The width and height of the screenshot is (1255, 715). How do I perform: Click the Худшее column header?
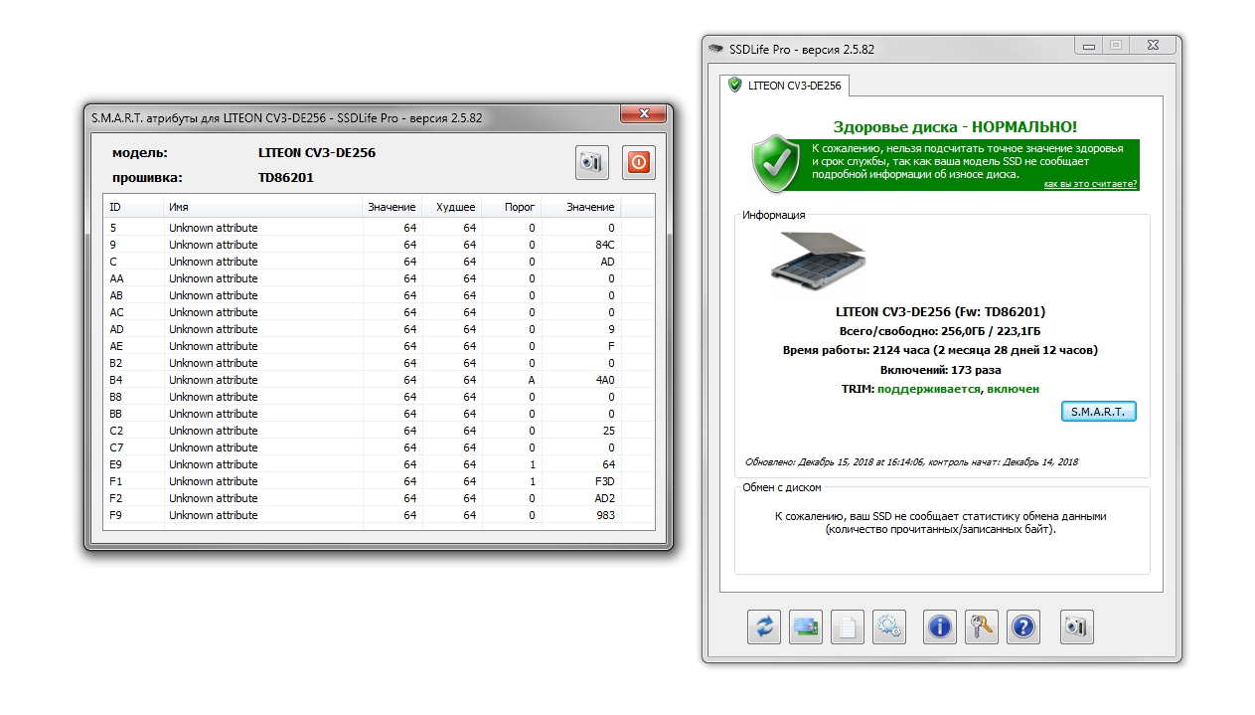point(451,207)
